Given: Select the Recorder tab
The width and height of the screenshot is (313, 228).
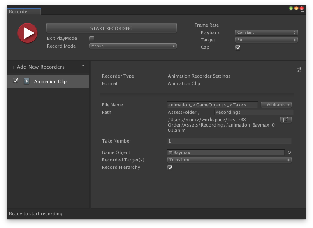Looking at the screenshot, I should (x=19, y=12).
